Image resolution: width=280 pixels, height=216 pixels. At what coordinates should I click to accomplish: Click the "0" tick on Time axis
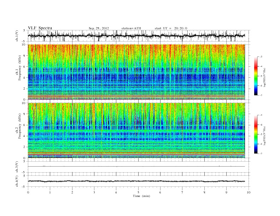[x=28, y=192]
